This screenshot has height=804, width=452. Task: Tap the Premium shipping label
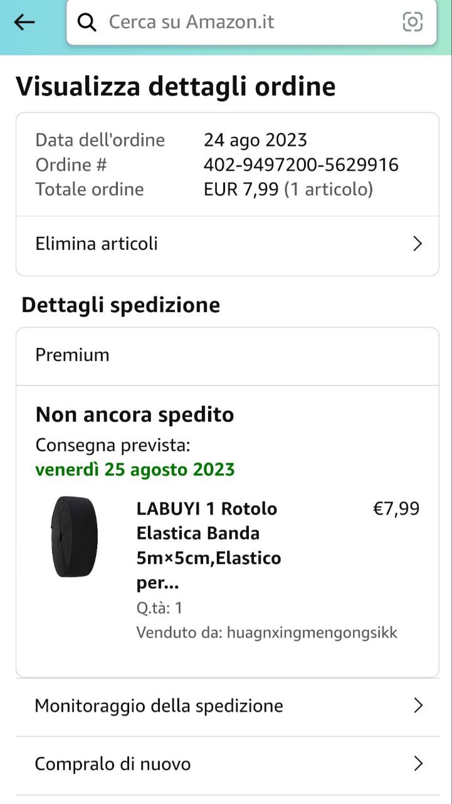[x=72, y=355]
